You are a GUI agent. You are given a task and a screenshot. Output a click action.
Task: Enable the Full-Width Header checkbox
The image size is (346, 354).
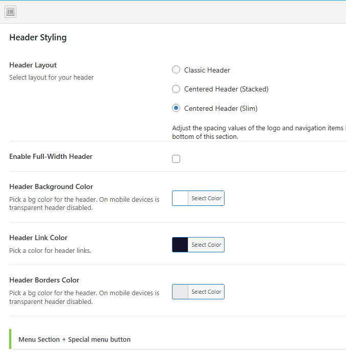pos(176,159)
